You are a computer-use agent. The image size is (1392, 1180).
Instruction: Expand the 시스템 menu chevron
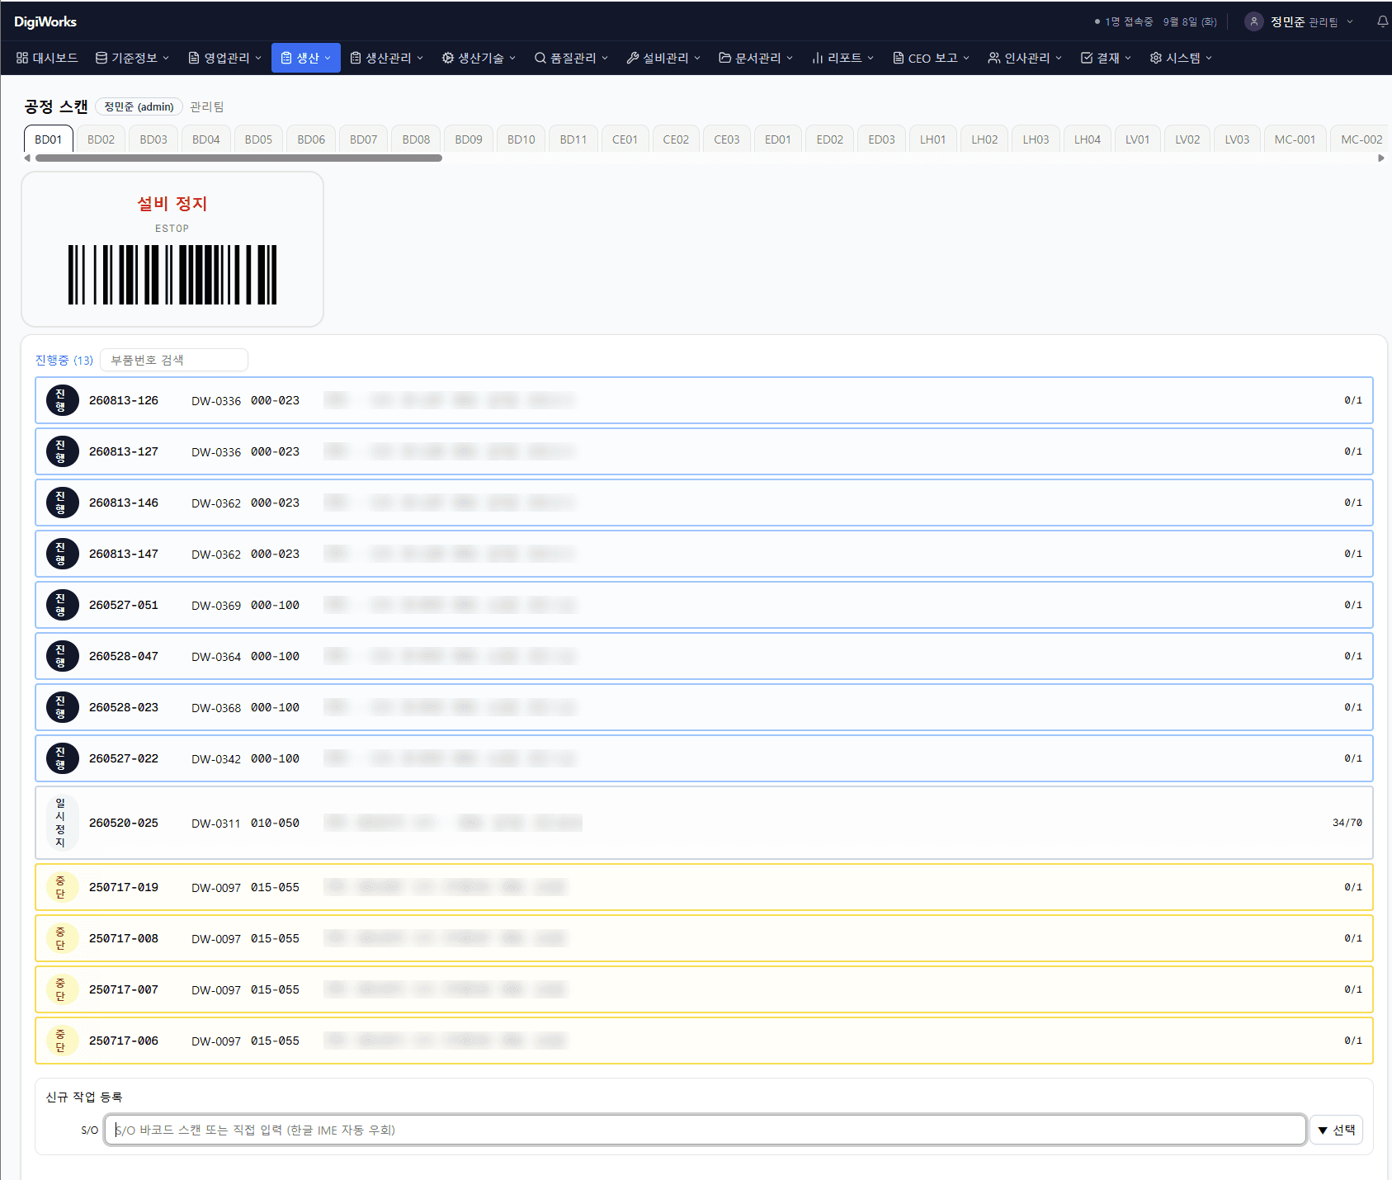(1209, 58)
